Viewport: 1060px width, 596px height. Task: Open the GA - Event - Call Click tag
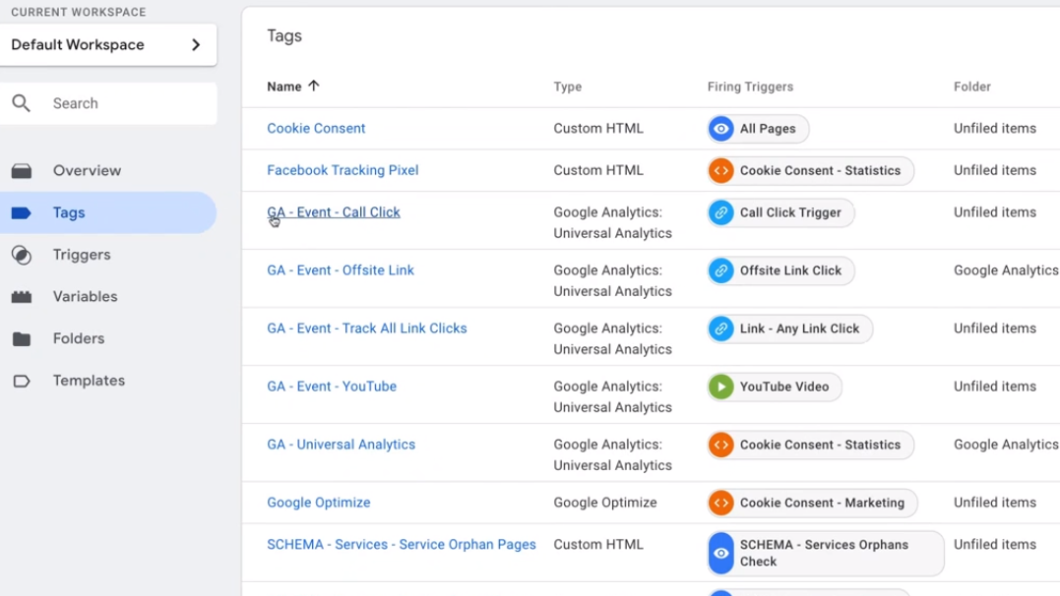pos(334,212)
